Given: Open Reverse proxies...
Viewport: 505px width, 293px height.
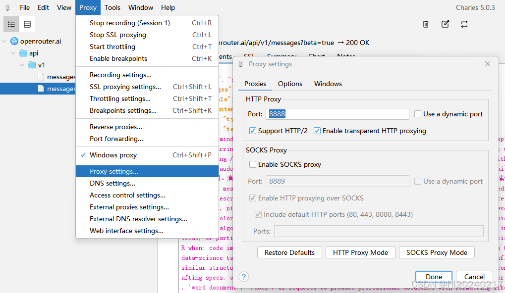Looking at the screenshot, I should point(147,127).
